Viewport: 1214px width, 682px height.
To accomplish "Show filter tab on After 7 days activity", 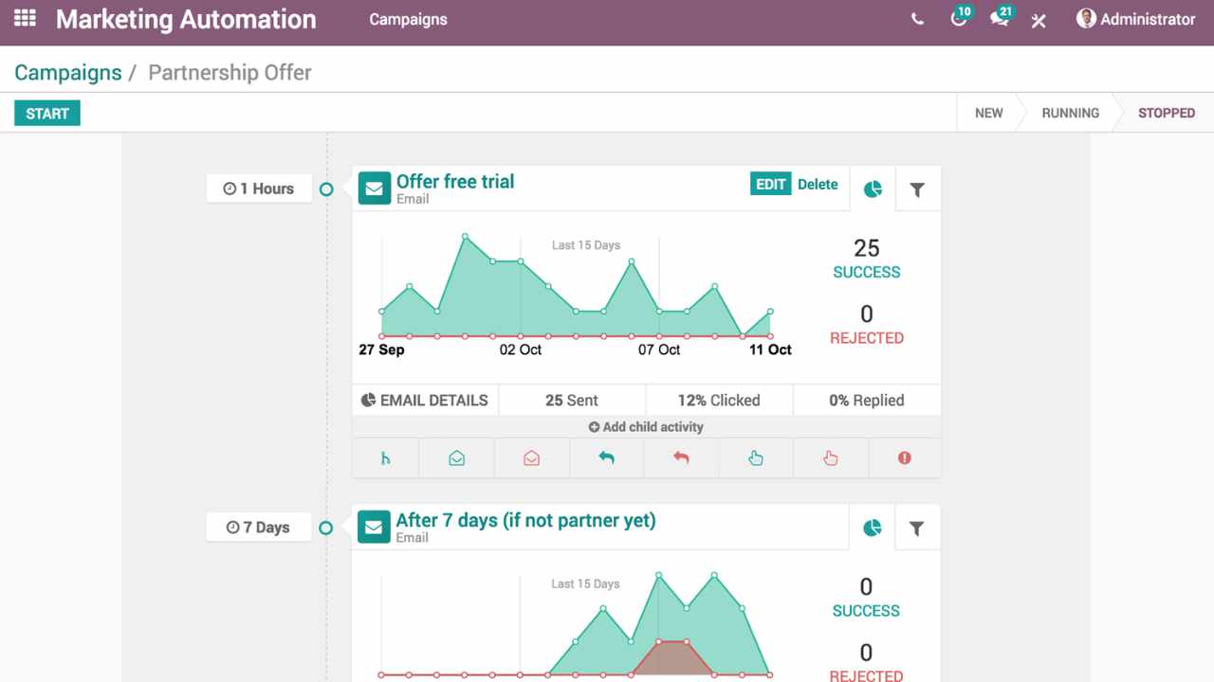I will point(917,529).
